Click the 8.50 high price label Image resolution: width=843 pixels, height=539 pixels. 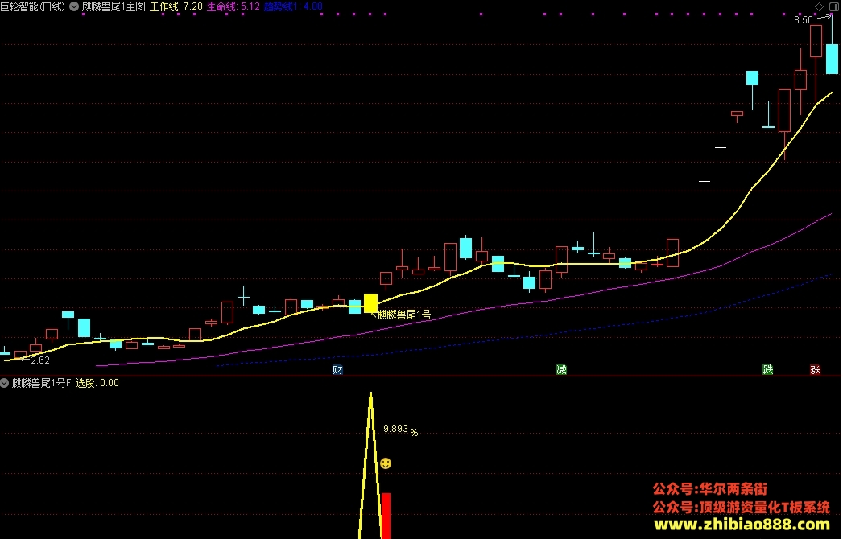804,20
